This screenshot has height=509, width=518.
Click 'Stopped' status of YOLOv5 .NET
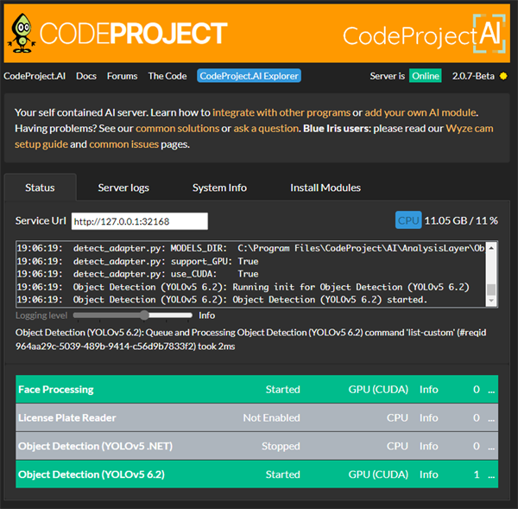281,447
